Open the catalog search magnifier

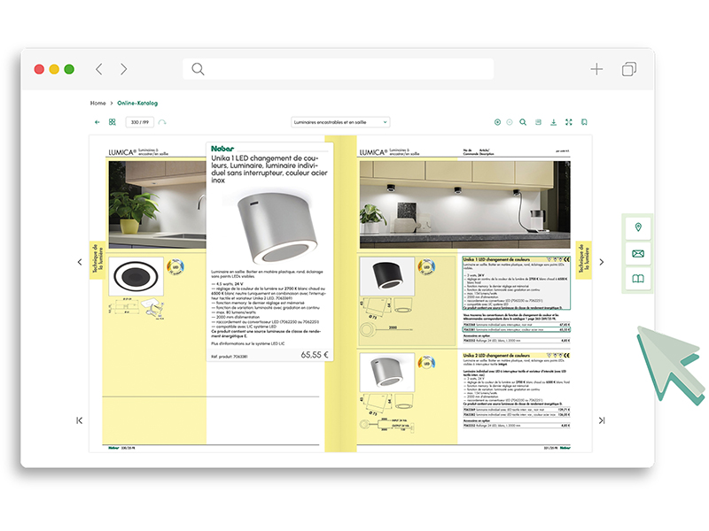point(523,122)
